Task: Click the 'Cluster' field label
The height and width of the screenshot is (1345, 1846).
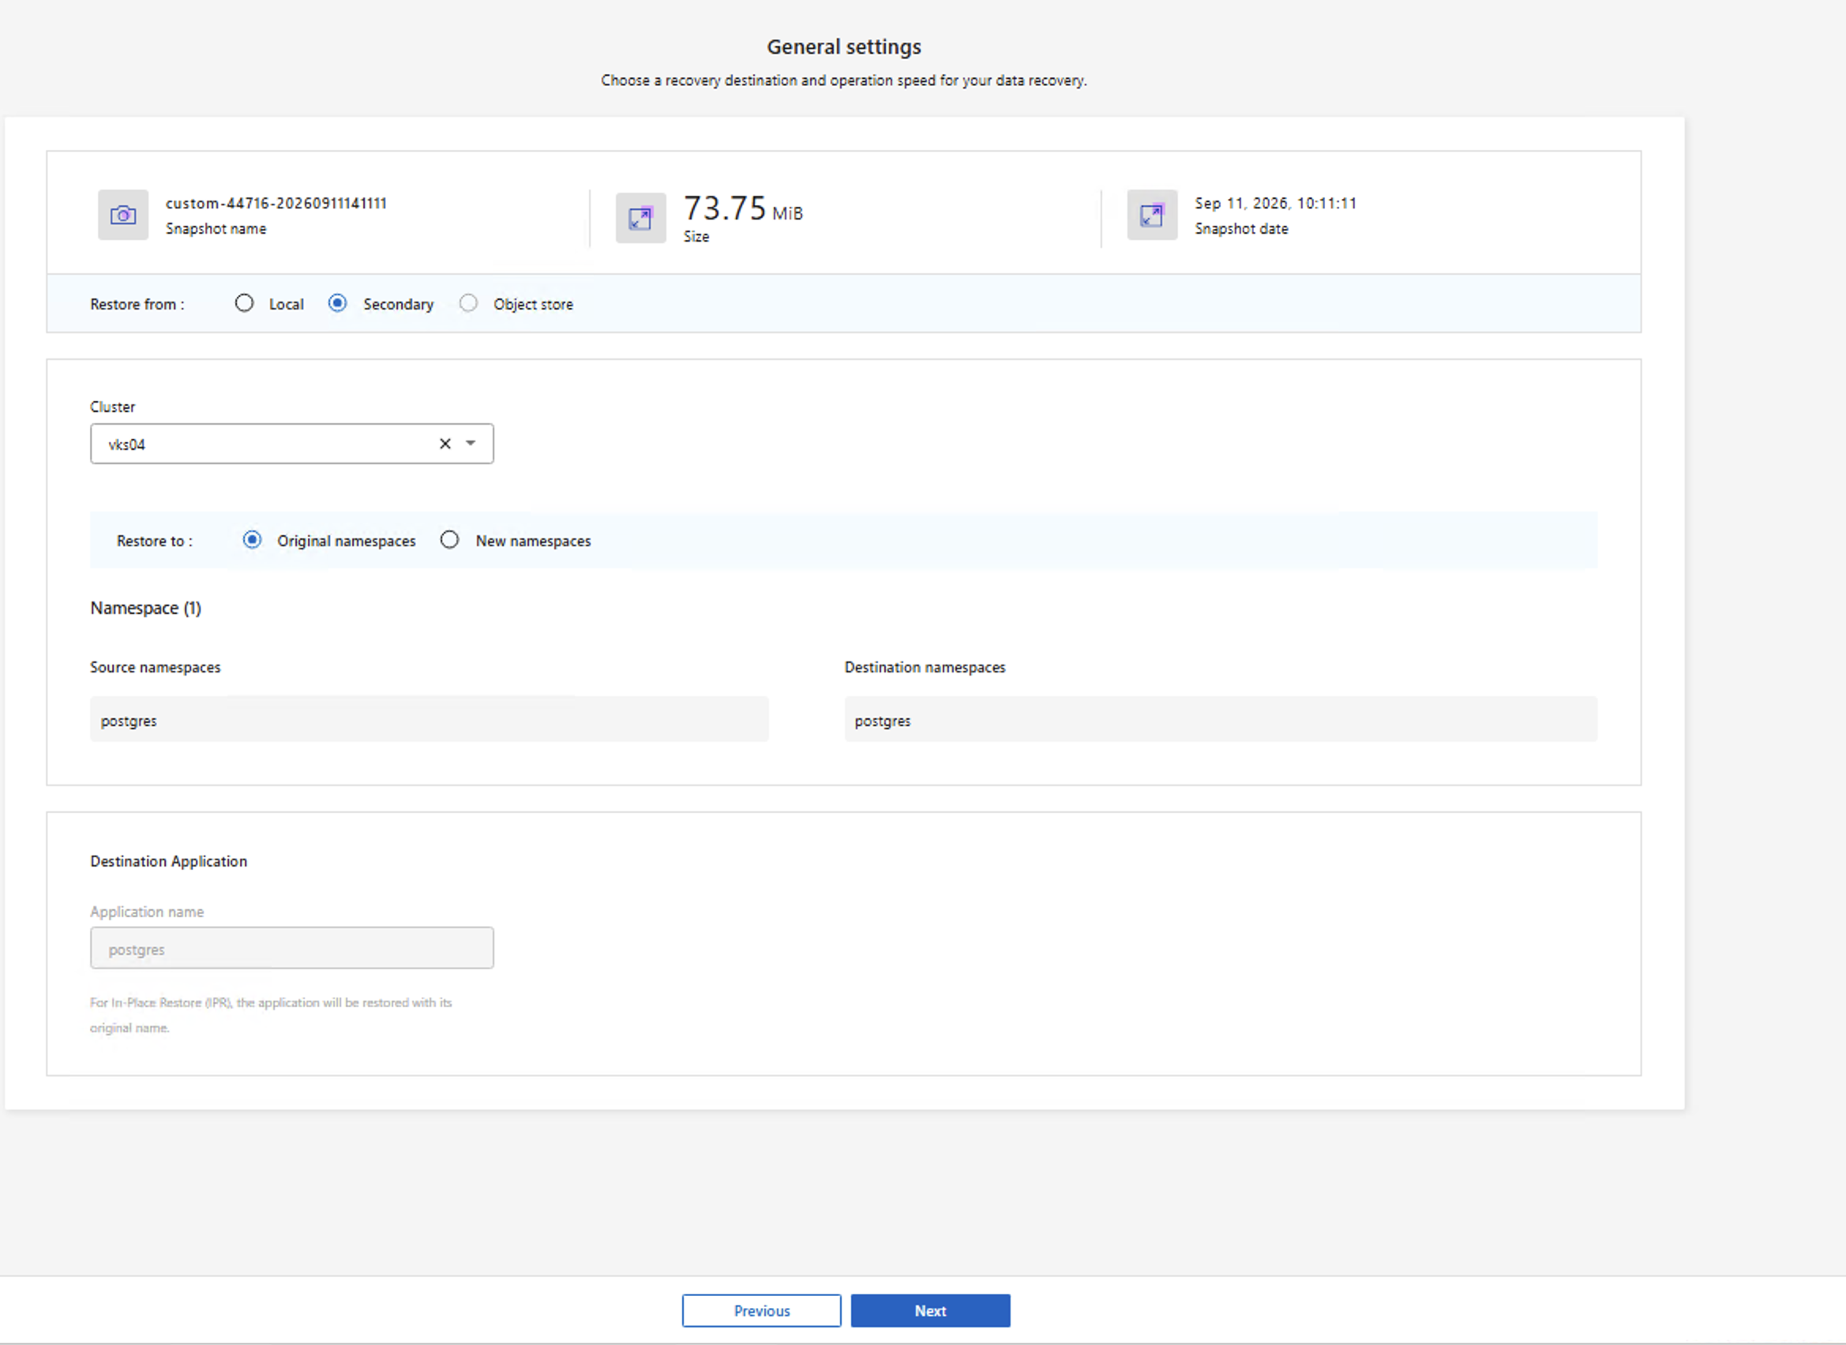Action: 112,407
